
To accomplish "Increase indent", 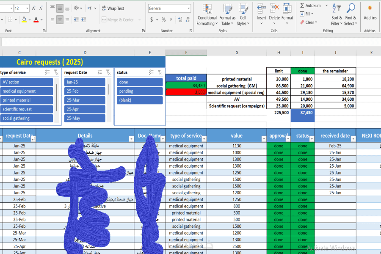I will pos(83,19).
